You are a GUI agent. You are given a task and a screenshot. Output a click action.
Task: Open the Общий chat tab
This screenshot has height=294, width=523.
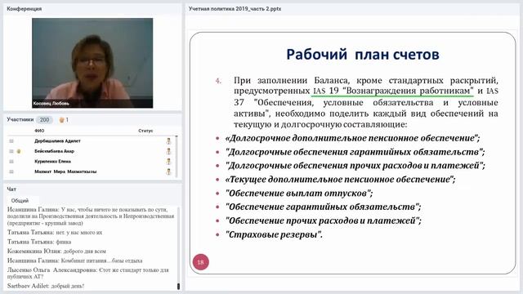pos(20,201)
